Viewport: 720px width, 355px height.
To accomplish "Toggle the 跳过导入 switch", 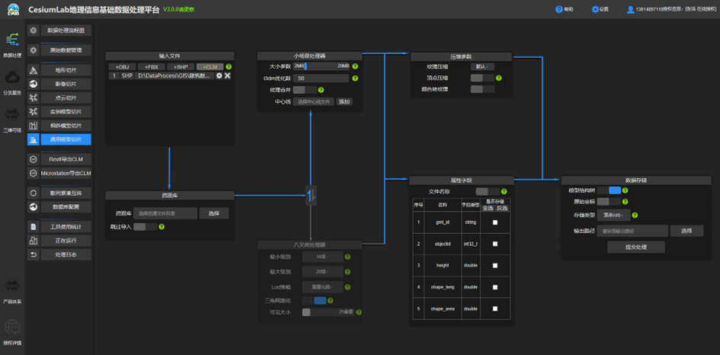I will pos(146,226).
